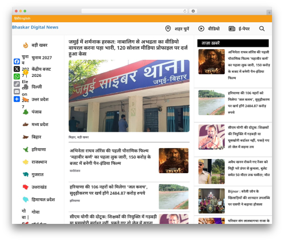Image resolution: width=284 pixels, height=241 pixels.
Task: Click Haryana map icon
Action: click(26, 149)
